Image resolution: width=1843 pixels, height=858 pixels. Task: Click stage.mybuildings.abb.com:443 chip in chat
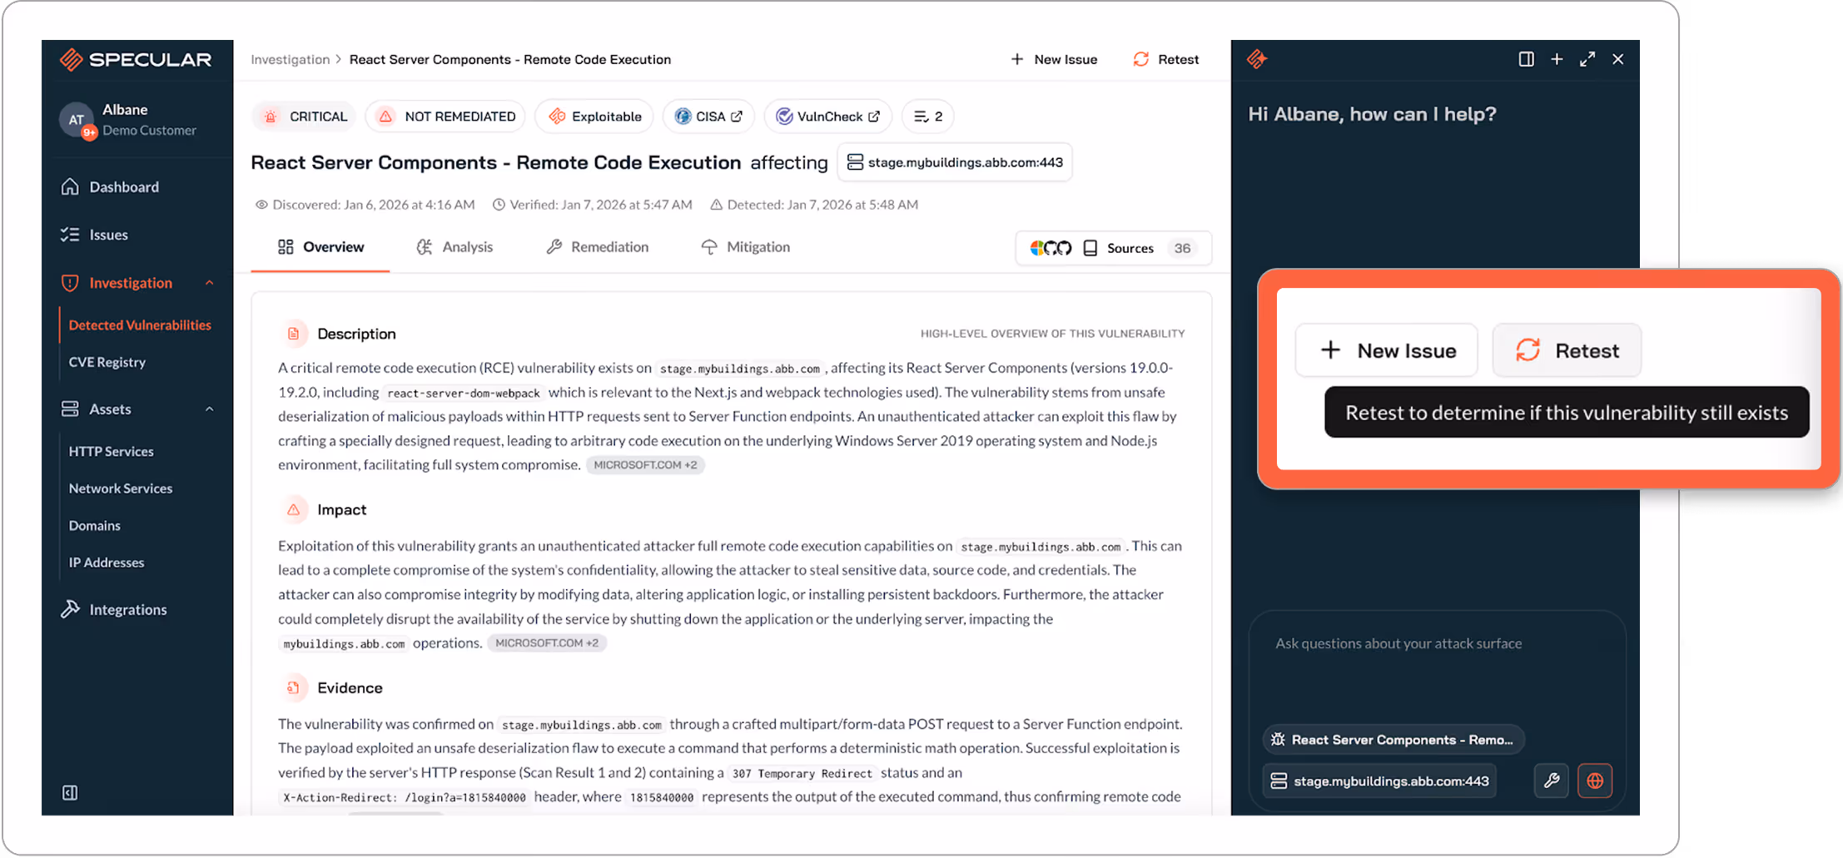click(x=1380, y=781)
